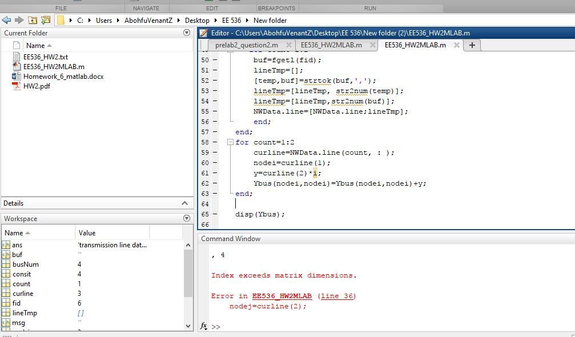Screen dimensions: 575x337
Task: Select the busNum variable icon in Workspace
Action: tap(6, 264)
